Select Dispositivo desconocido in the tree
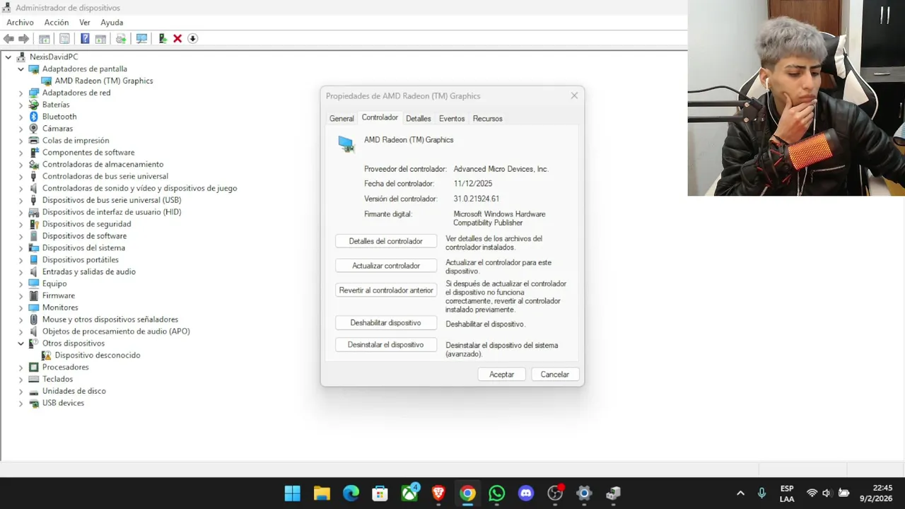Screen dimensions: 905x509 pyautogui.click(x=98, y=356)
